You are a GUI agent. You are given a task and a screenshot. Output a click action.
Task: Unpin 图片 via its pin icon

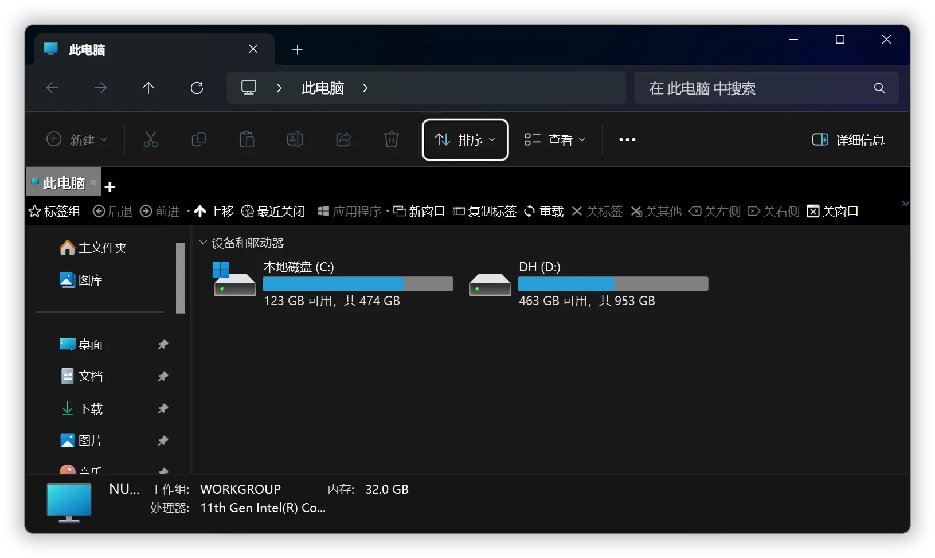click(x=163, y=440)
